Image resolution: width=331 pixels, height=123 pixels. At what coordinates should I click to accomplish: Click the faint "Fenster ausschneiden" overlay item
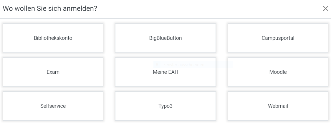(x=184, y=64)
